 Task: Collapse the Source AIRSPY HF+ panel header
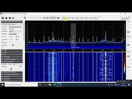tap(12, 21)
